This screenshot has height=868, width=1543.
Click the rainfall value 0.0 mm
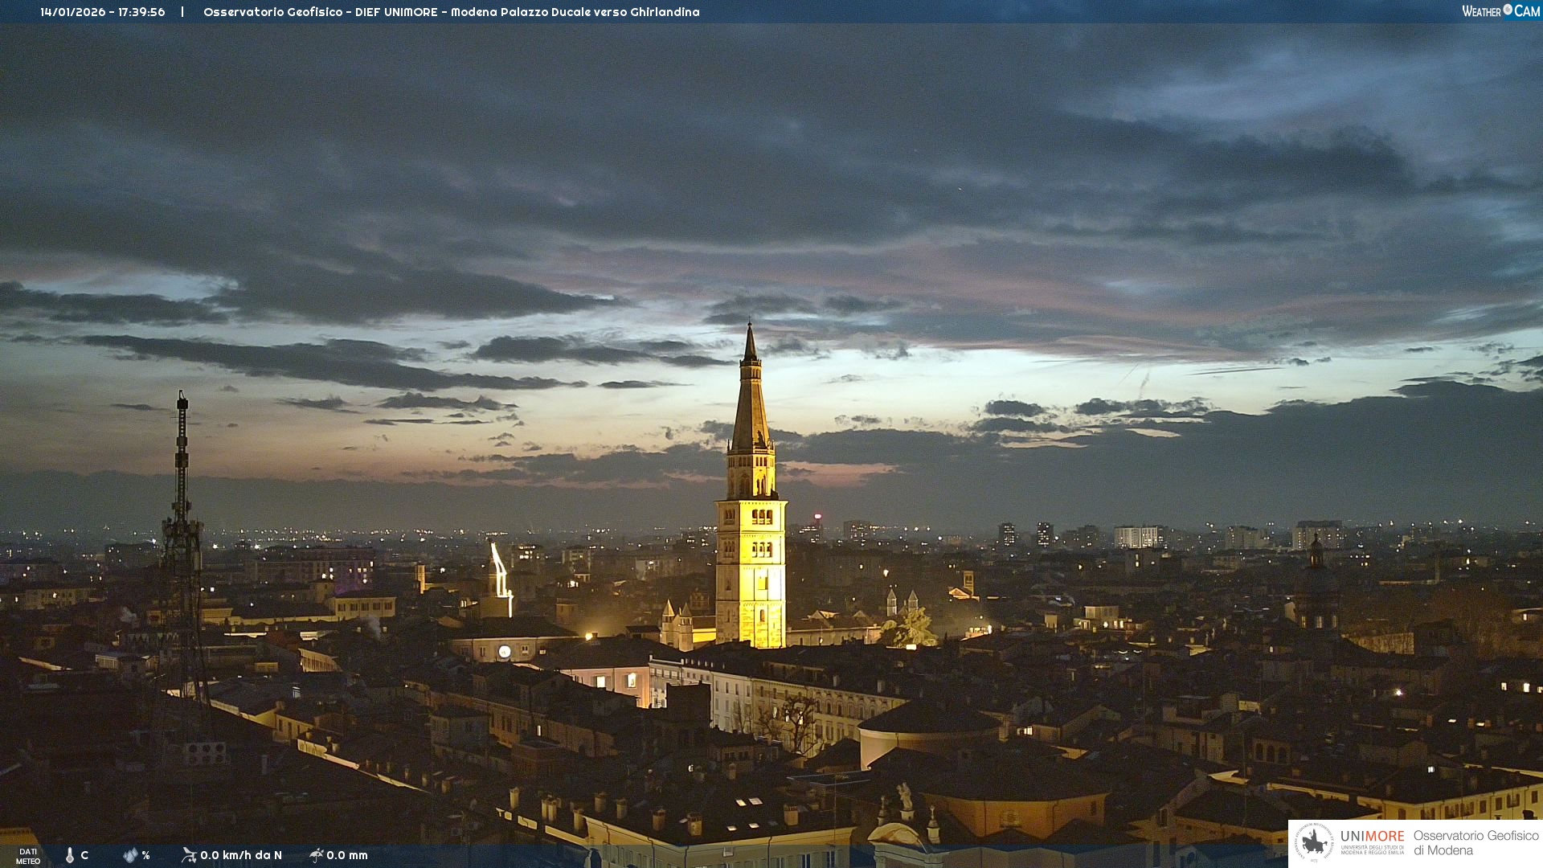pyautogui.click(x=347, y=855)
